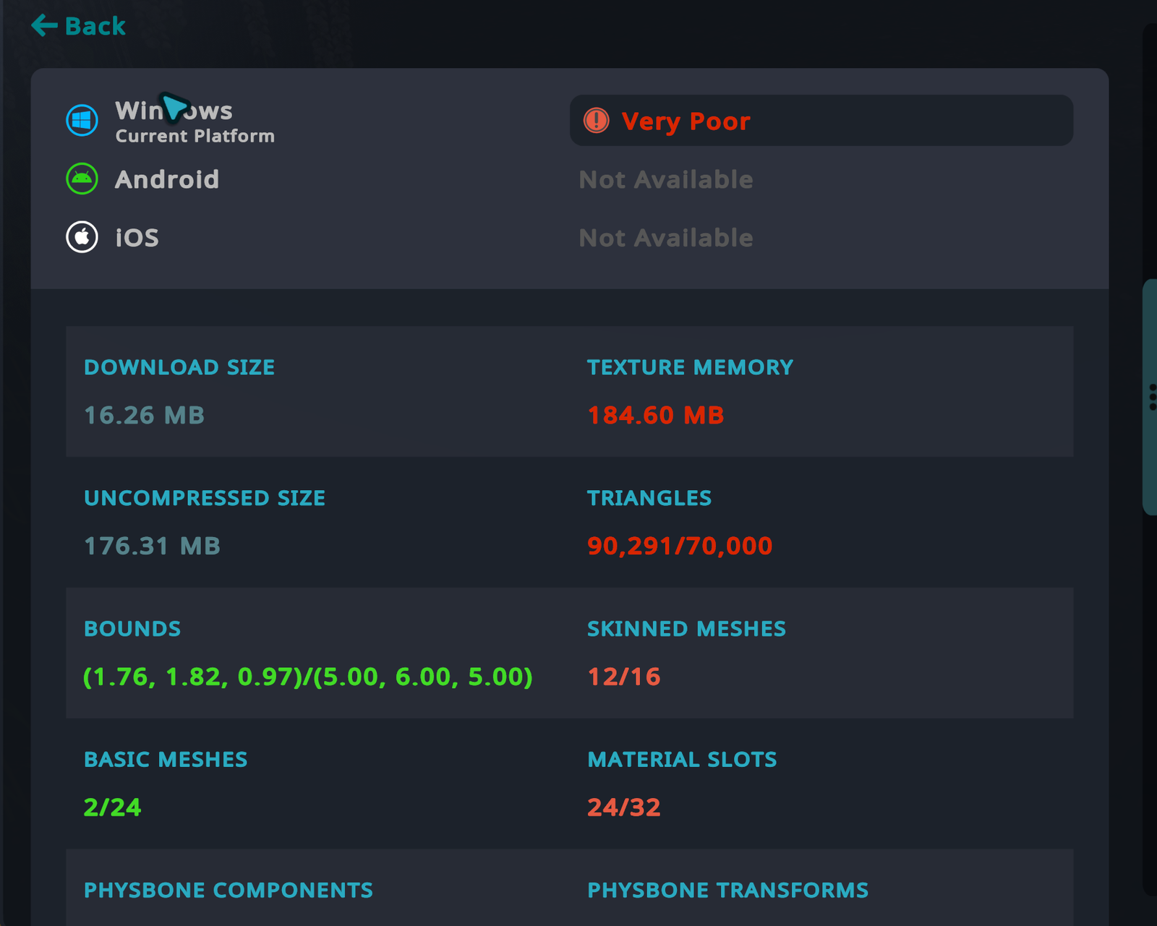The image size is (1157, 926).
Task: Click the 184.60 MB texture memory value
Action: click(x=655, y=415)
